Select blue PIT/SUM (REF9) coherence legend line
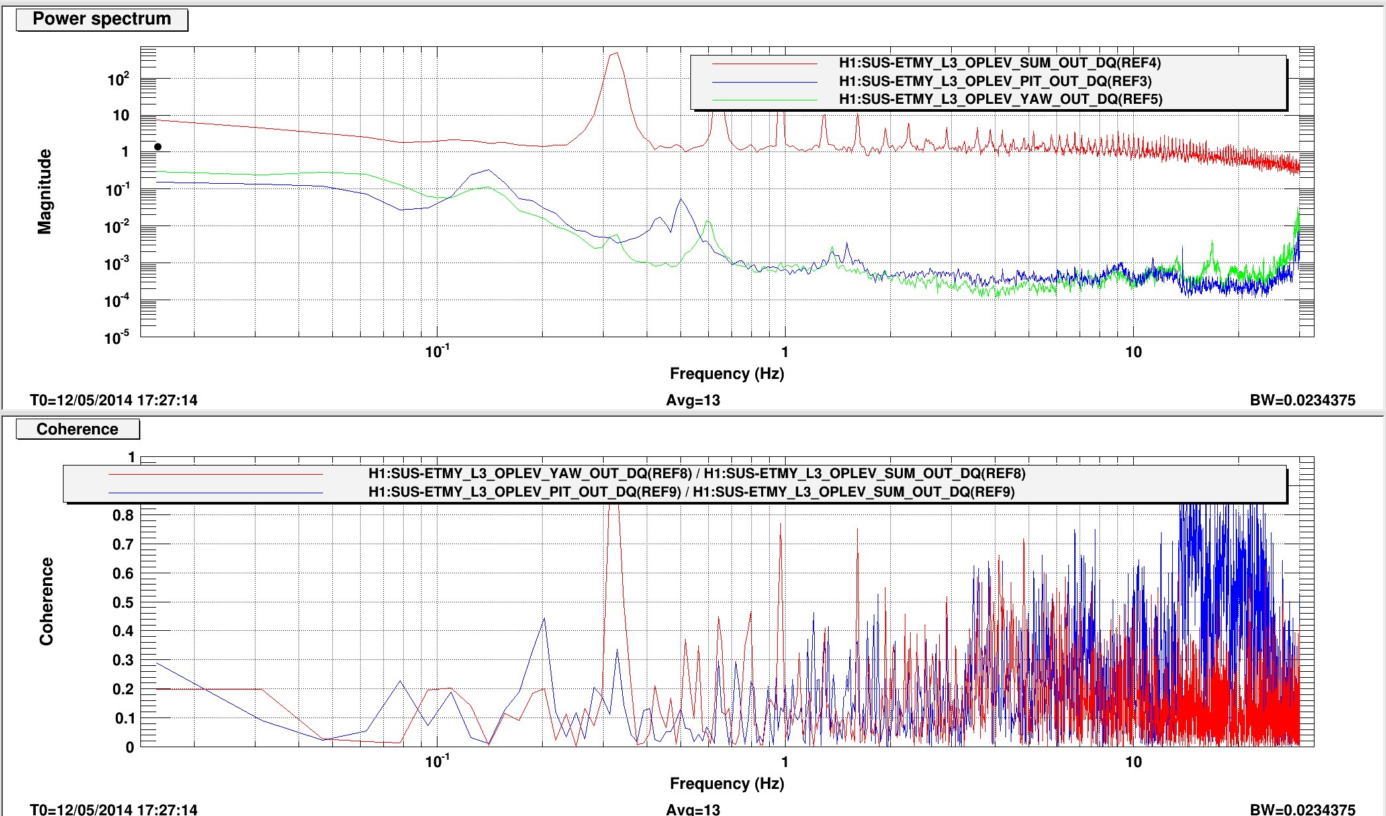 [x=216, y=493]
